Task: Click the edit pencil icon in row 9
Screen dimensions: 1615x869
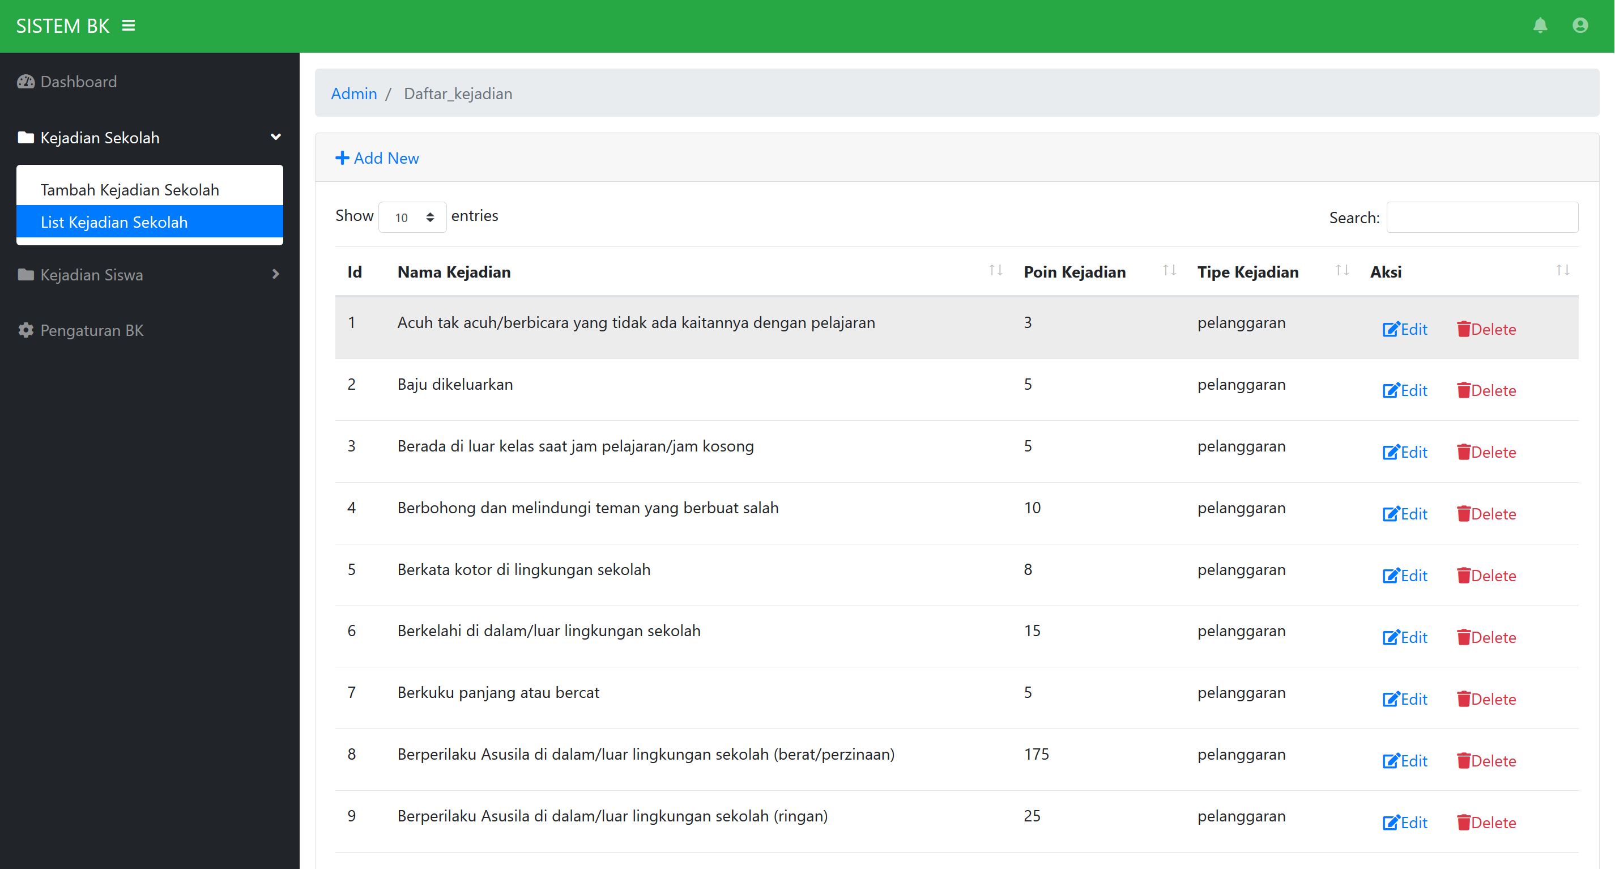Action: [1391, 823]
